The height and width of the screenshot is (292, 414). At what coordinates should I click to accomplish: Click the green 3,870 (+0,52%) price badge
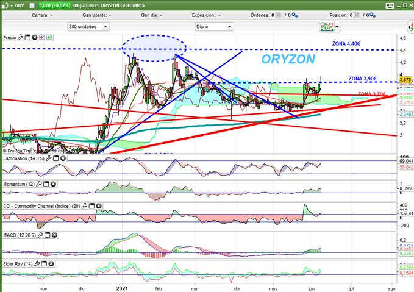[55, 5]
